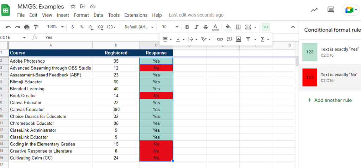Screen dimensions: 361x168
Task: Open the Default (Arial) font dropdown
Action: click(x=139, y=27)
